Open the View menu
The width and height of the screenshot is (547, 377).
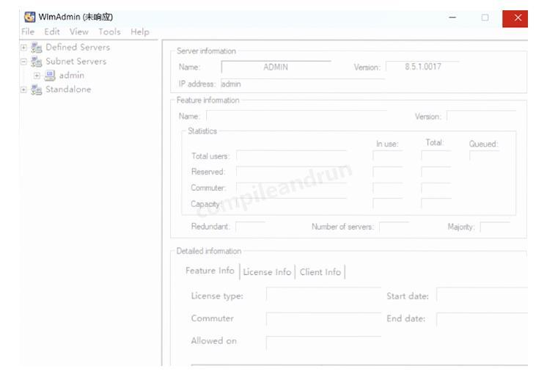(x=79, y=32)
